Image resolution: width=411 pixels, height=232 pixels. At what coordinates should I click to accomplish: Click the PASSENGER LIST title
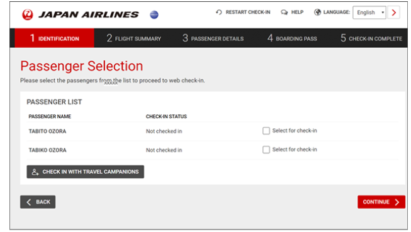pyautogui.click(x=54, y=102)
